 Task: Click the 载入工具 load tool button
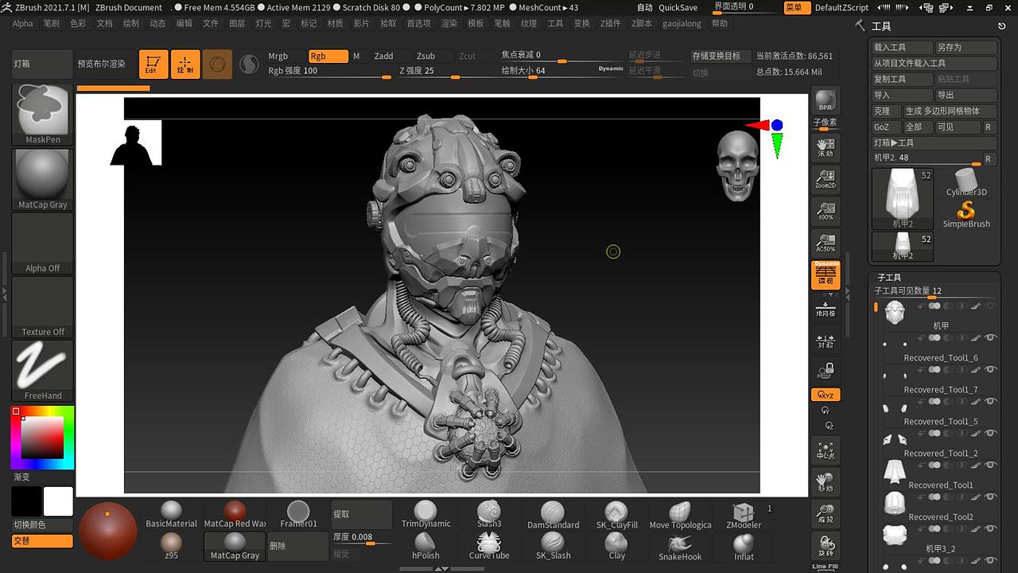[x=903, y=47]
